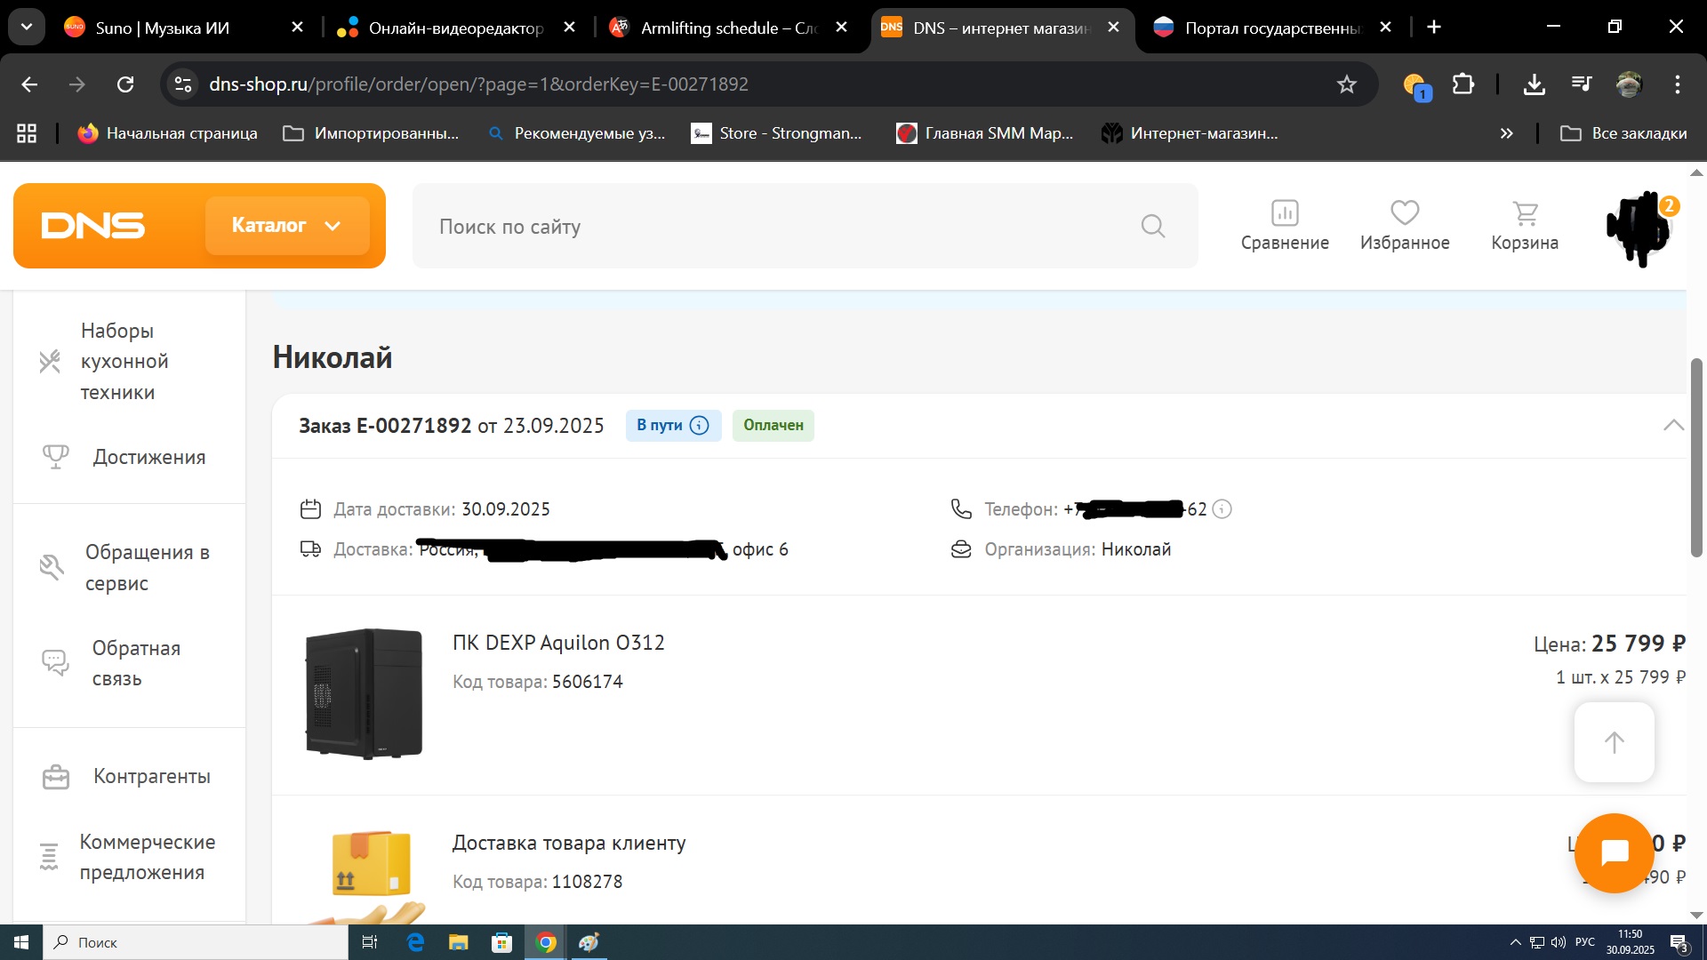Open Доставка товара клиенту item link
Image resolution: width=1707 pixels, height=960 pixels.
[569, 843]
